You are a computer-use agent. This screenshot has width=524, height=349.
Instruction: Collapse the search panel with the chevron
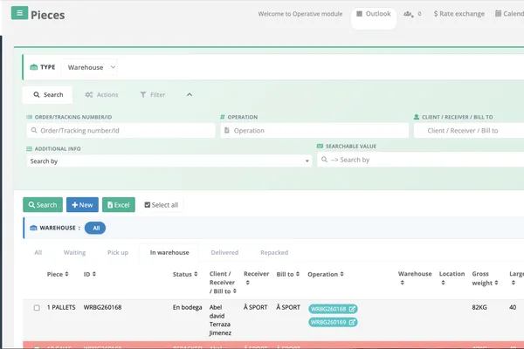pyautogui.click(x=190, y=94)
